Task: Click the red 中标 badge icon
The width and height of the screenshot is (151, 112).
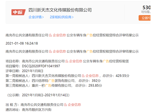Action: 18,12
